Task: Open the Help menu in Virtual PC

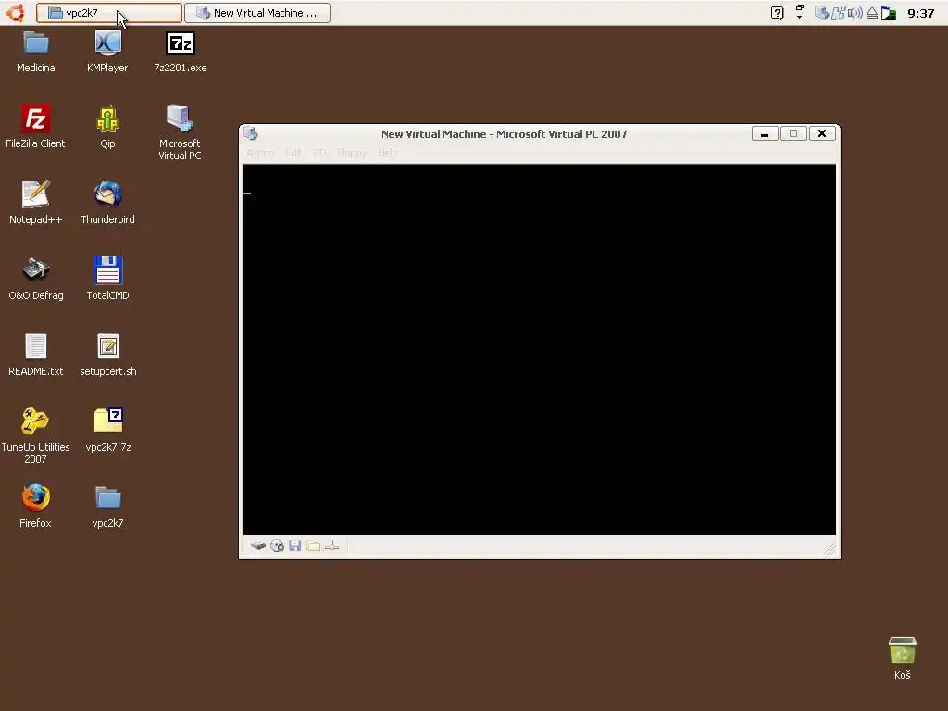Action: pos(388,153)
